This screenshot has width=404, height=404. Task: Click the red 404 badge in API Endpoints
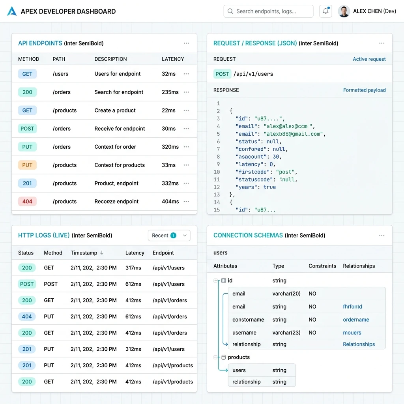click(x=27, y=202)
